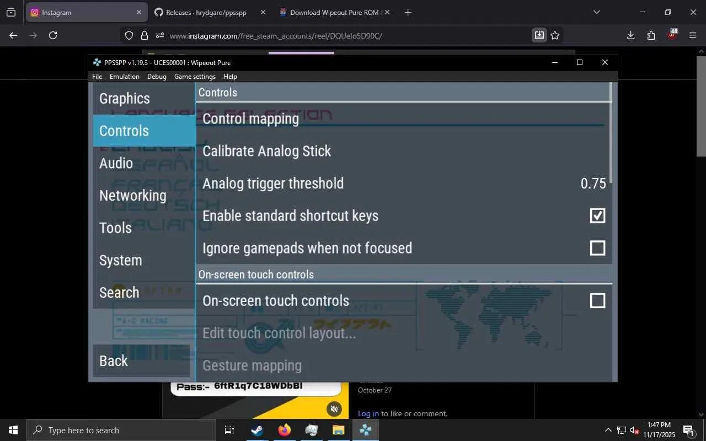Open the PPSSPP File menu
This screenshot has height=441, width=706.
(x=97, y=77)
